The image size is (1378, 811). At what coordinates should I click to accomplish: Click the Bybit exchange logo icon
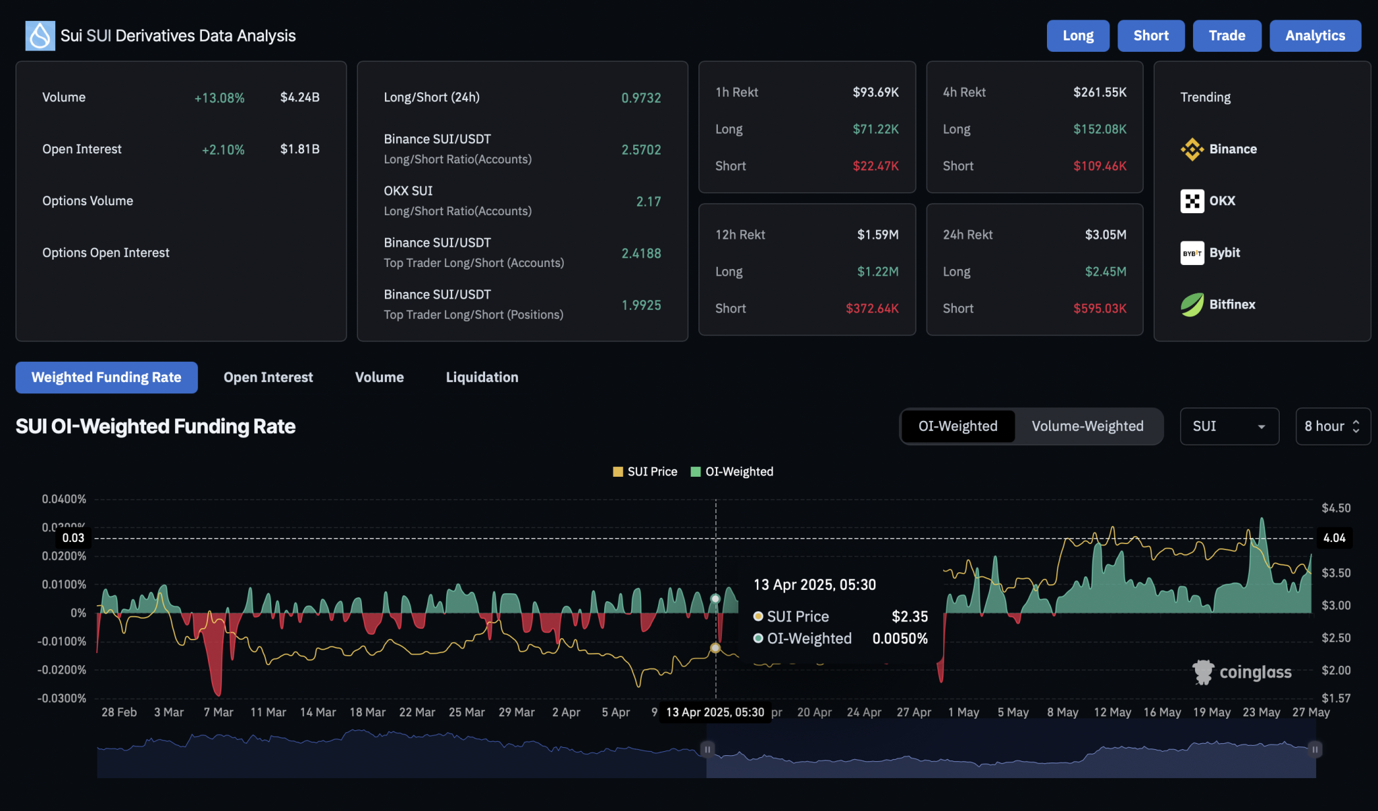1192,253
